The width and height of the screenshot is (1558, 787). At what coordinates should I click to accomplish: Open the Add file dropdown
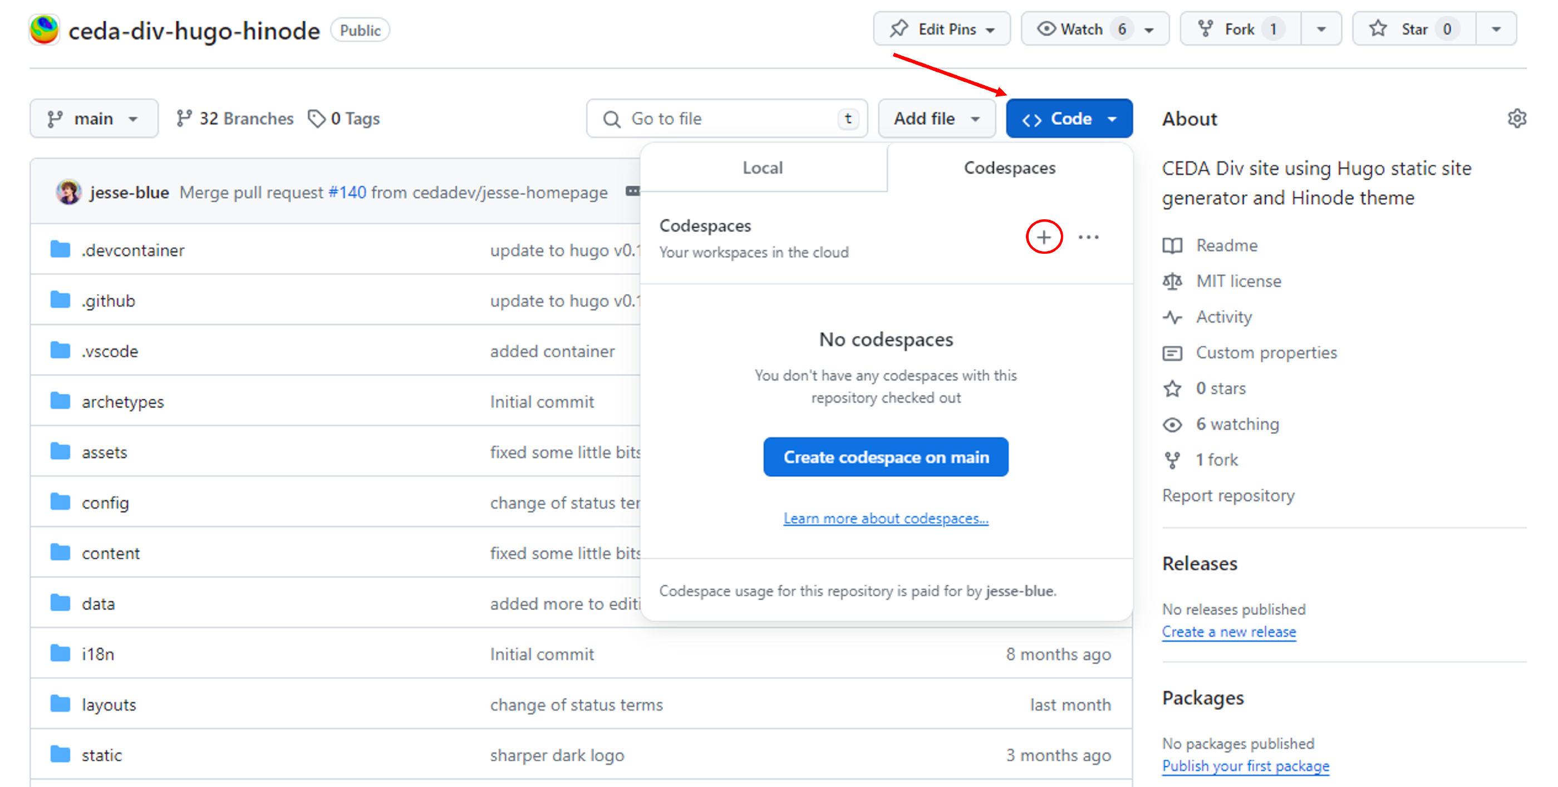(936, 119)
